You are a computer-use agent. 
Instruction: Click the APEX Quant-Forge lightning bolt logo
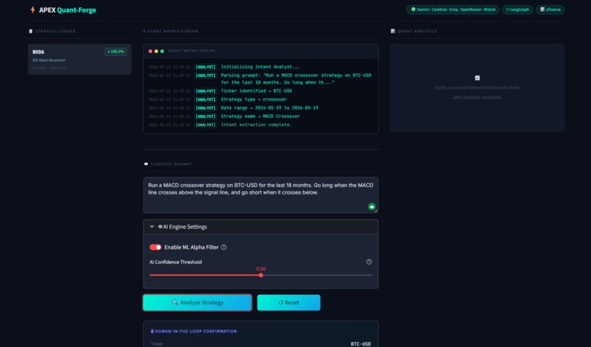[x=33, y=10]
